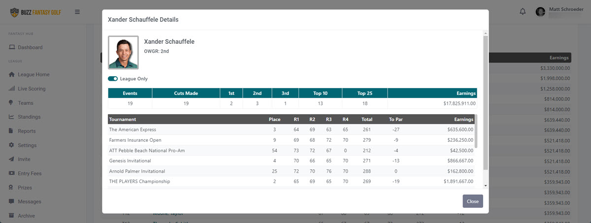Click the Tournament column header
This screenshot has height=223, width=591.
pyautogui.click(x=123, y=119)
